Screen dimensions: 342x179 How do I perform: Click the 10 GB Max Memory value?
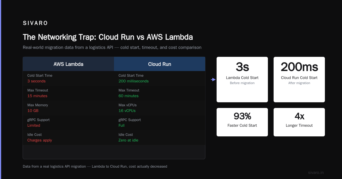[x=33, y=111]
